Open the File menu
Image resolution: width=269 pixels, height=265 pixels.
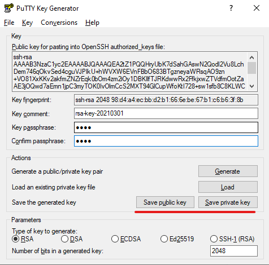pos(9,23)
